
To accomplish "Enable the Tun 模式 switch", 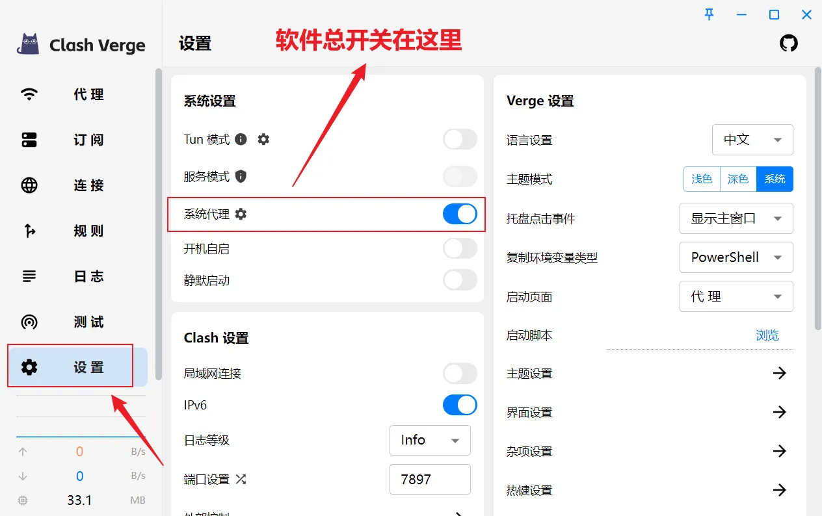I will [x=460, y=139].
